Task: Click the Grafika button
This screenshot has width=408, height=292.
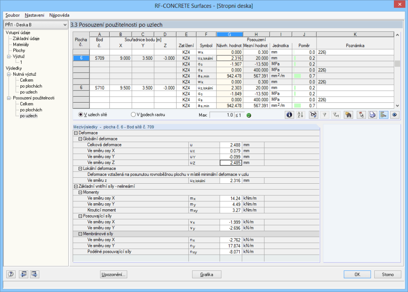Action: [207, 274]
